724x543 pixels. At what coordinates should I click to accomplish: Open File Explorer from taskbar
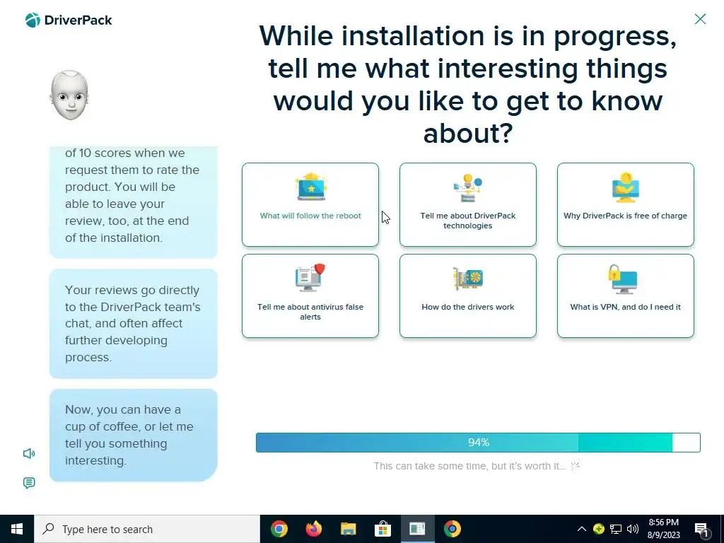pyautogui.click(x=348, y=529)
